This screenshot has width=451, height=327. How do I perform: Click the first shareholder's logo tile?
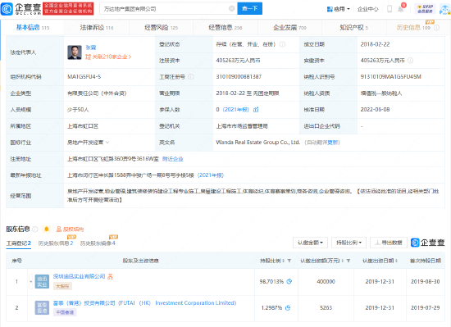[42, 282]
